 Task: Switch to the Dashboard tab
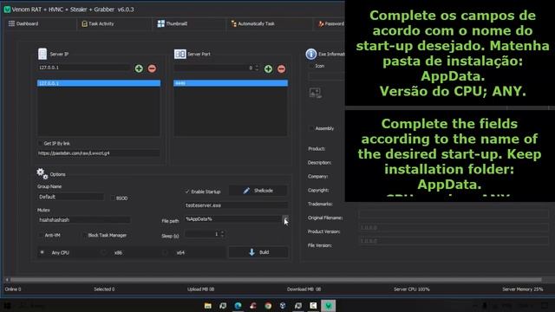[x=23, y=23]
